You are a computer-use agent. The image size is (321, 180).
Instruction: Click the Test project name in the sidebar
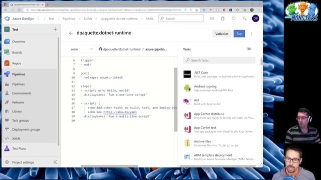(15, 29)
